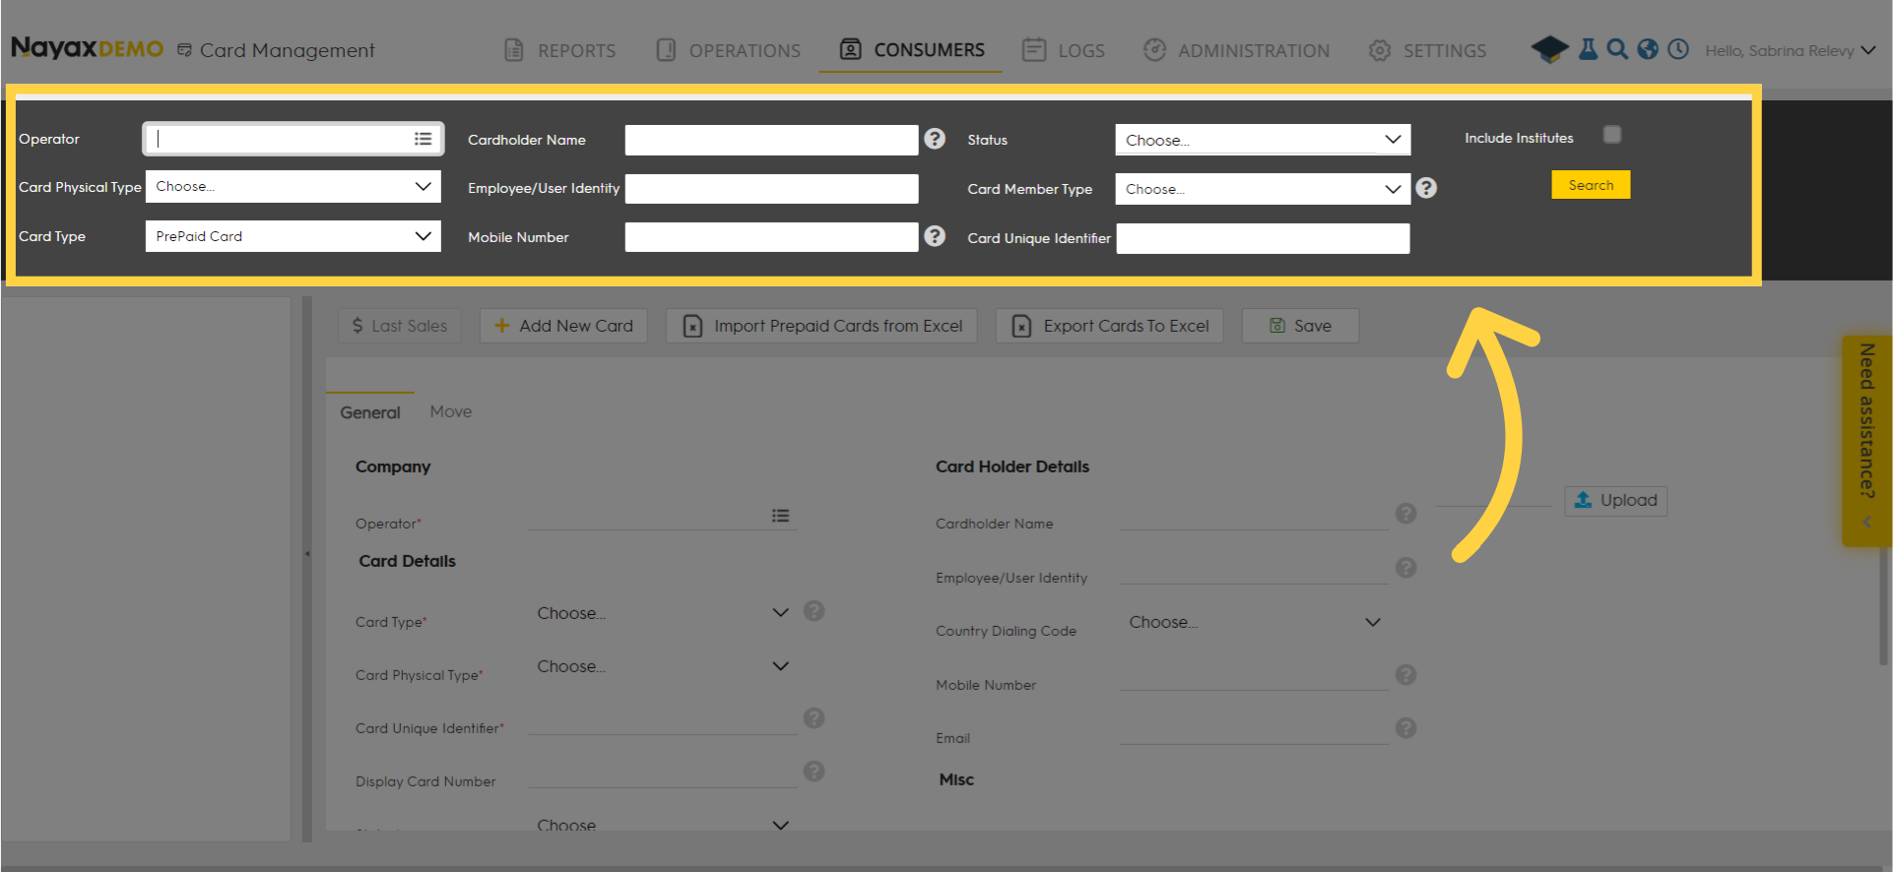Open the globe language icon
Screen dimensions: 1893x872
1648,49
